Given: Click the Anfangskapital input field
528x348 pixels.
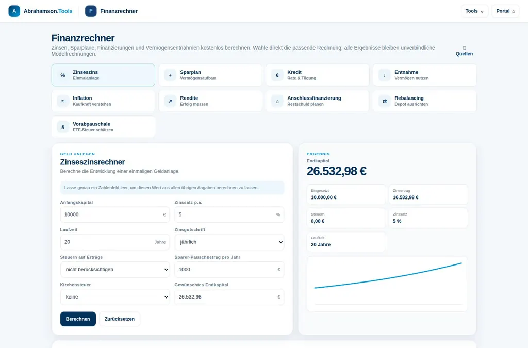Looking at the screenshot, I should click(115, 214).
